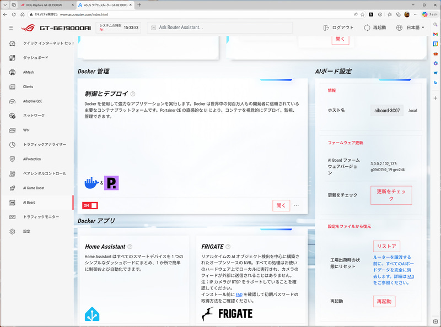The width and height of the screenshot is (441, 327).
Task: Switch to ROG Rapture GT-BE19000AI tab
Action: click(46, 5)
